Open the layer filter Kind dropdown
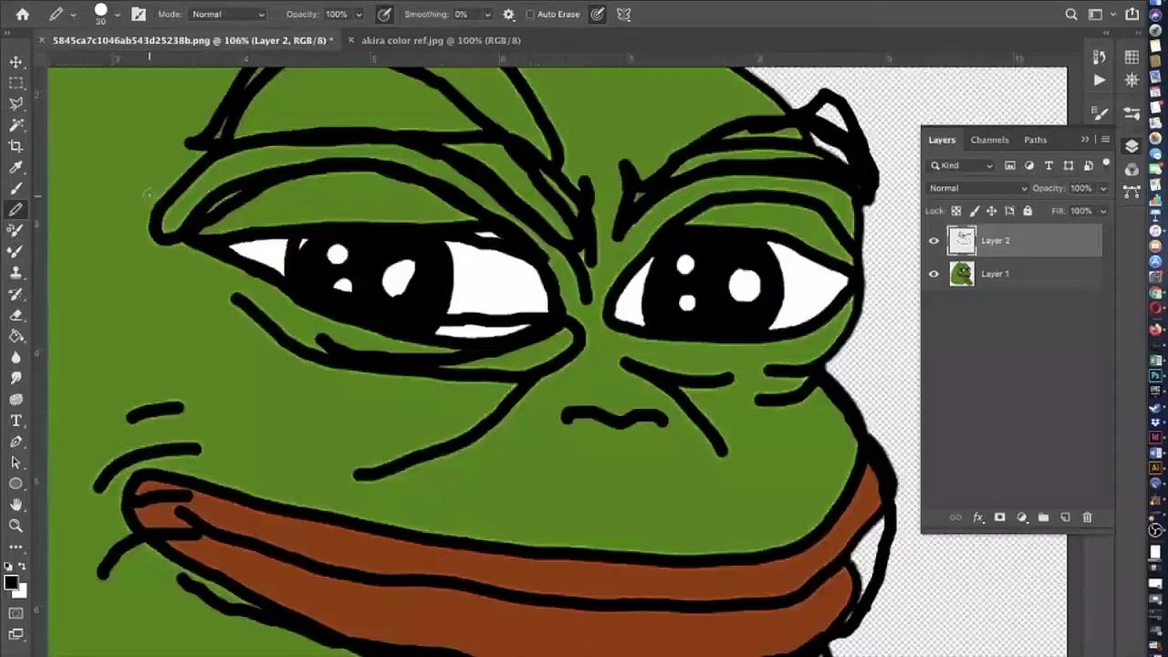1168x657 pixels. [x=962, y=165]
